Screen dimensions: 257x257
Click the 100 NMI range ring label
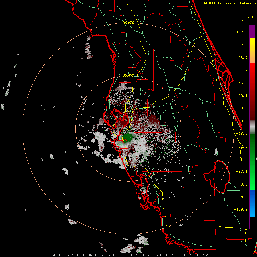pyautogui.click(x=128, y=23)
